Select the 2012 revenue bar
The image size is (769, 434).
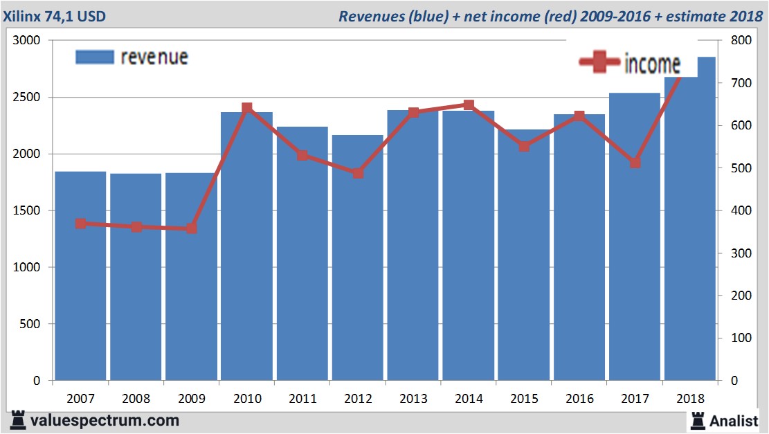tap(358, 257)
